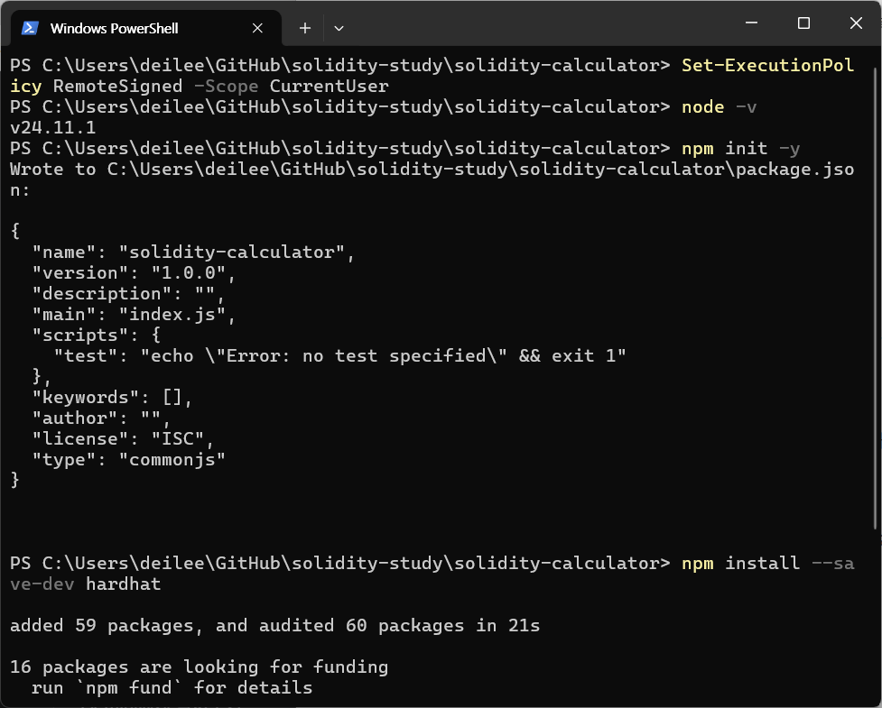The image size is (882, 708).
Task: Click the "main": "index.js" line
Action: 134,315
